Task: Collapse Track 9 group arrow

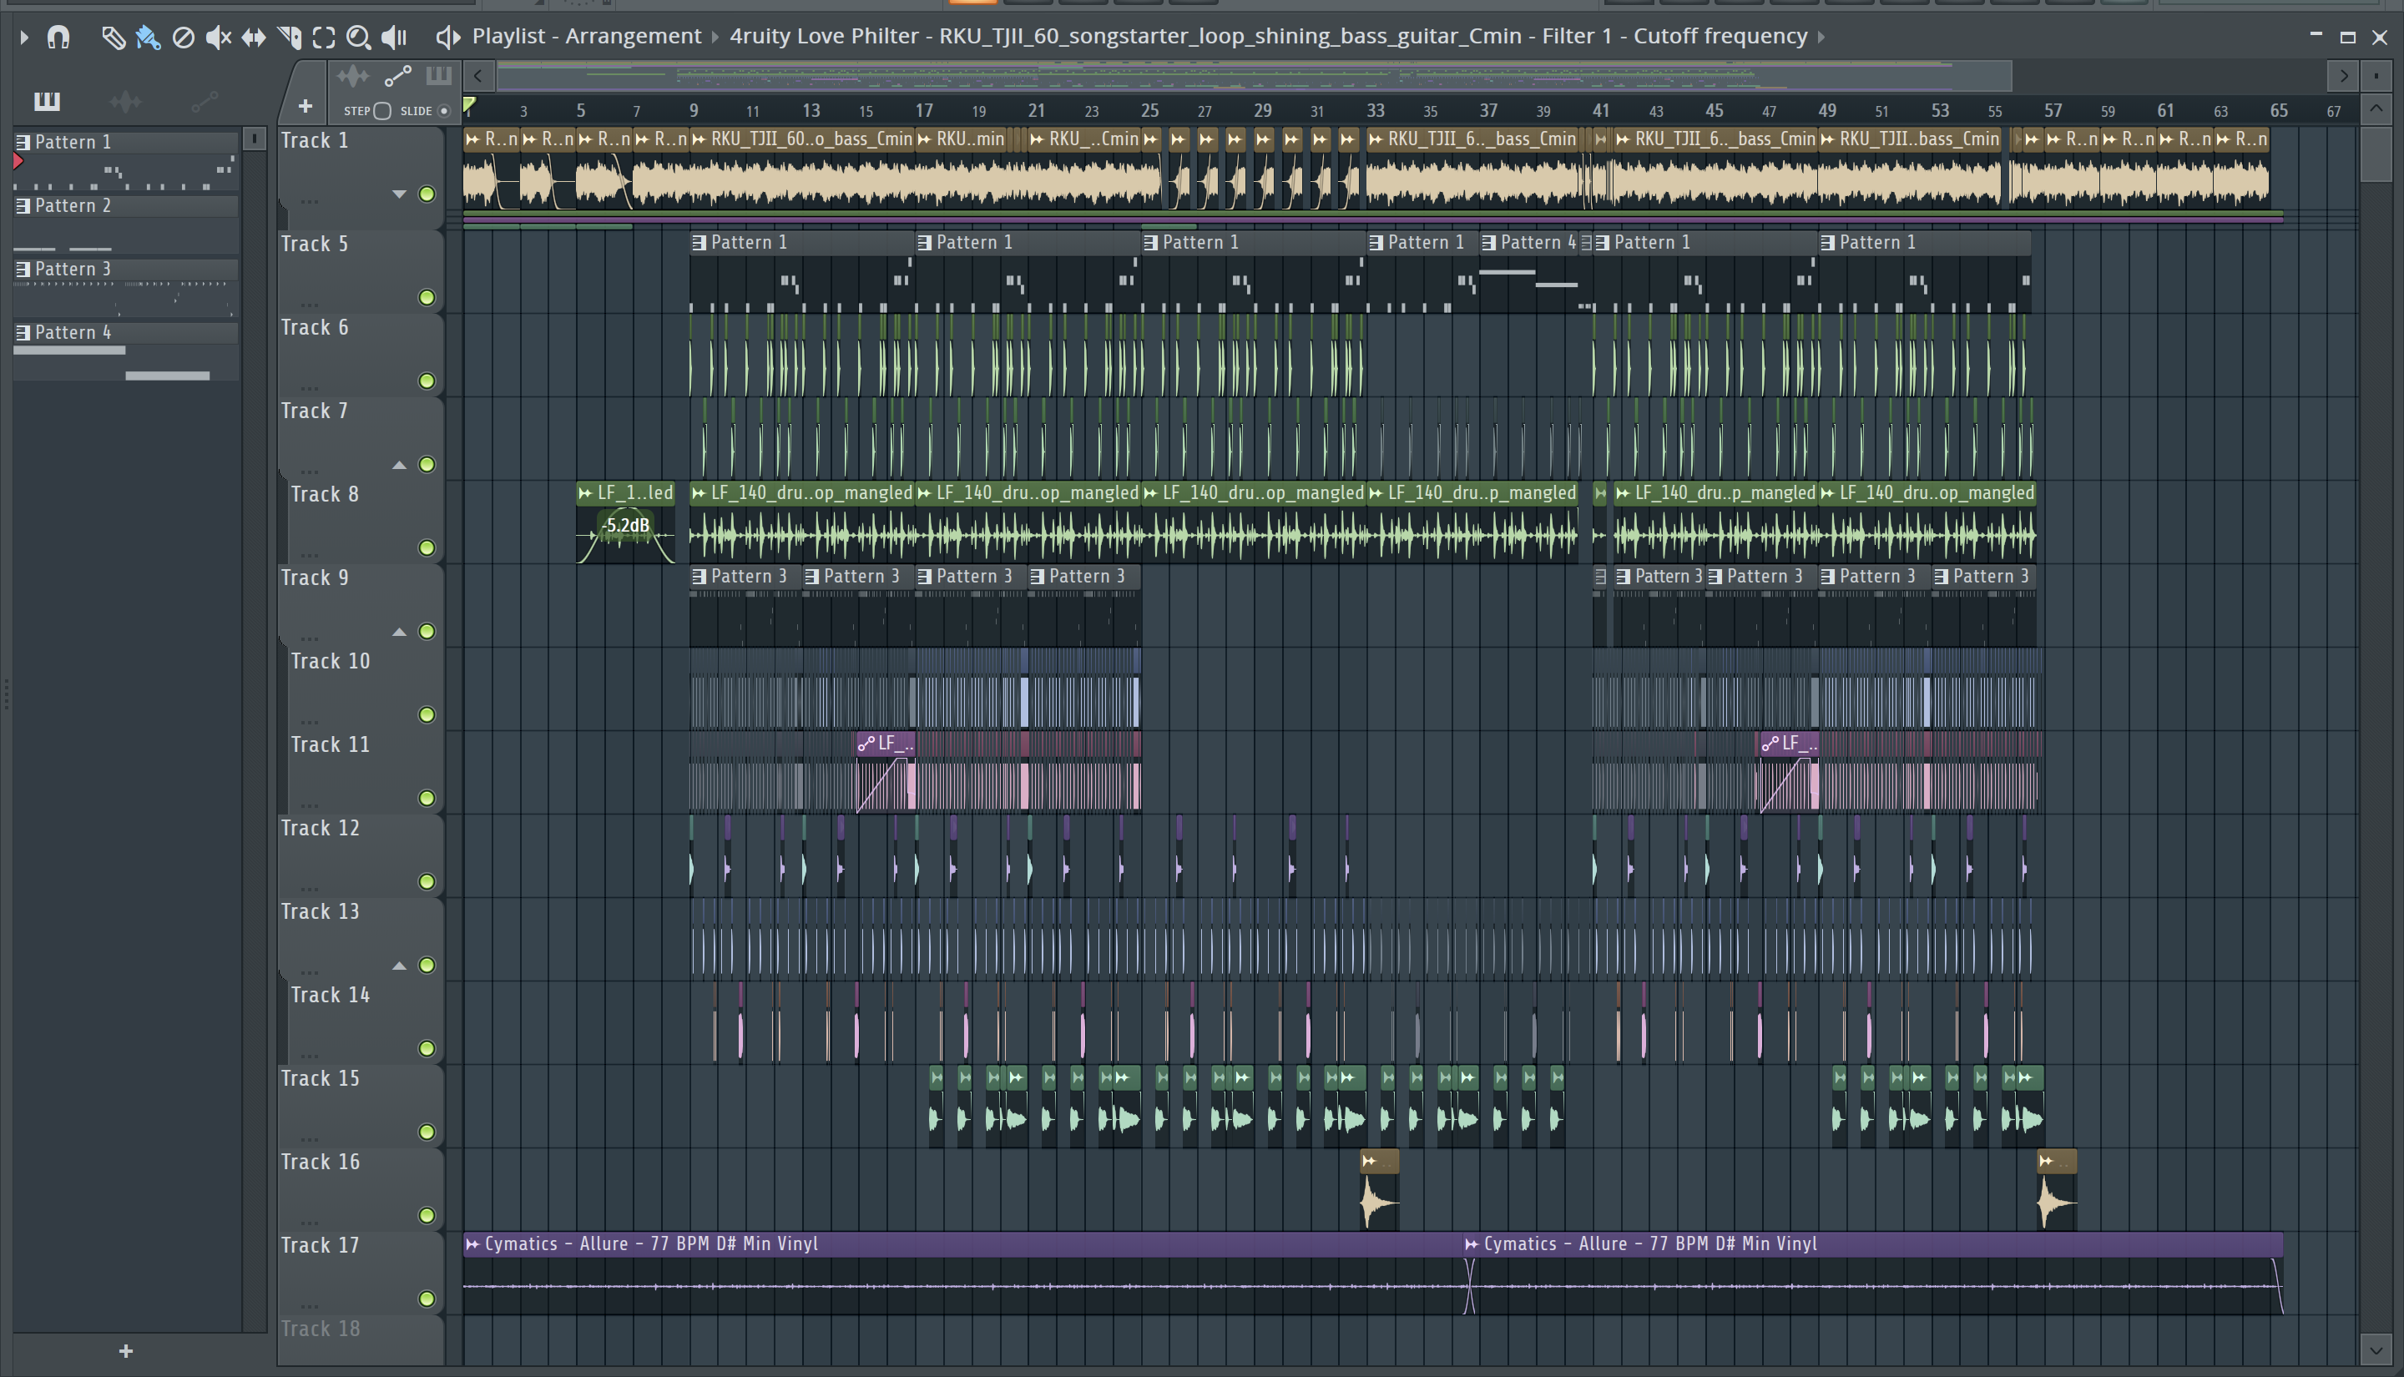Action: [399, 632]
